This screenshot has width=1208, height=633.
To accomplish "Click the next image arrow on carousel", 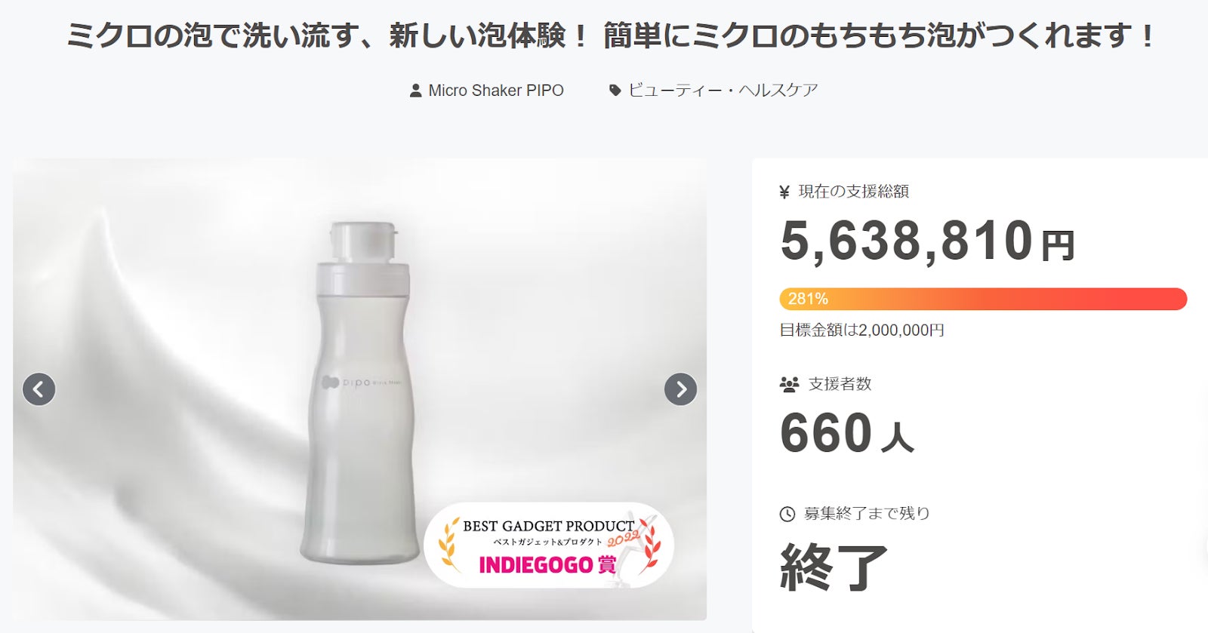I will 680,389.
